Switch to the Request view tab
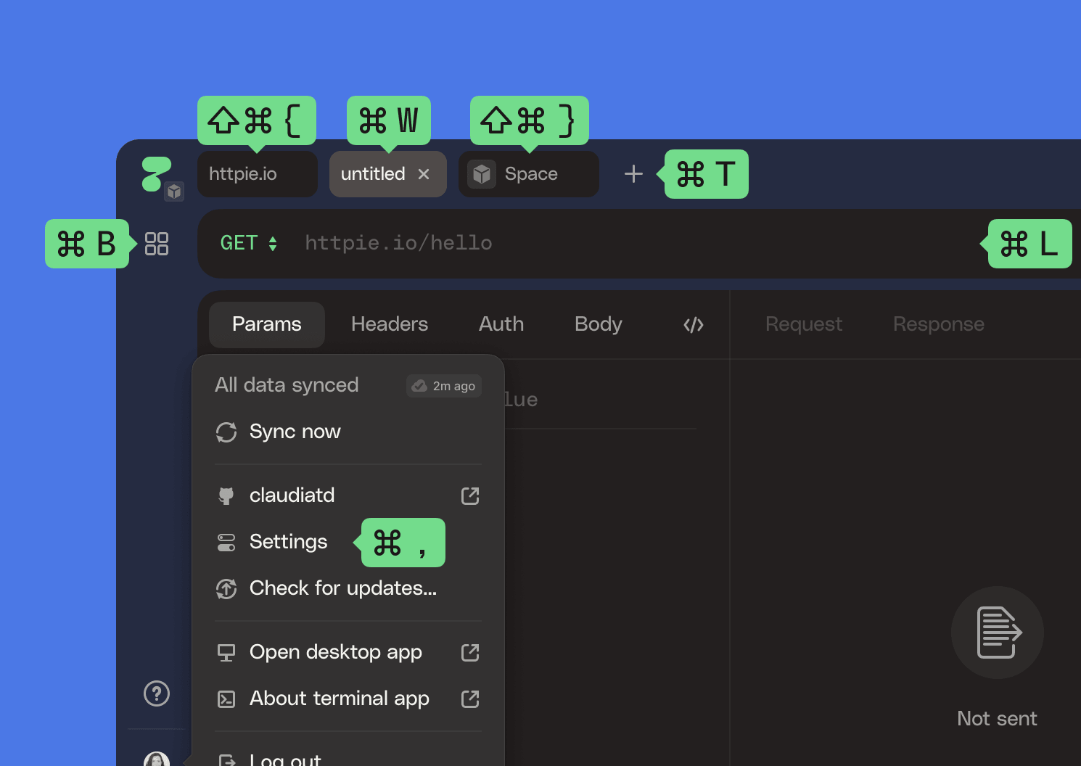The height and width of the screenshot is (766, 1081). 804,324
